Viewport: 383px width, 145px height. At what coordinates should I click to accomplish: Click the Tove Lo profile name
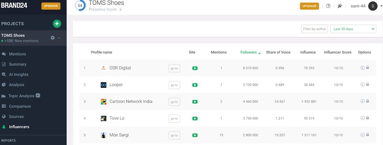tap(117, 118)
